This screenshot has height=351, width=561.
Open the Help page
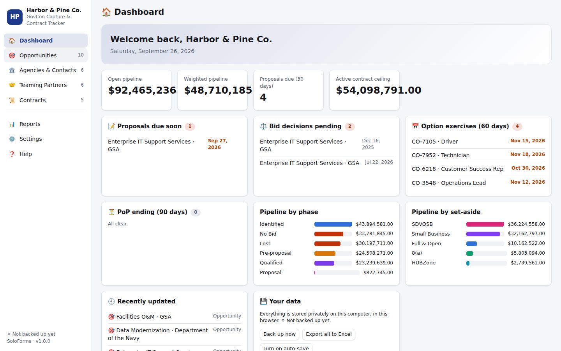(x=46, y=154)
